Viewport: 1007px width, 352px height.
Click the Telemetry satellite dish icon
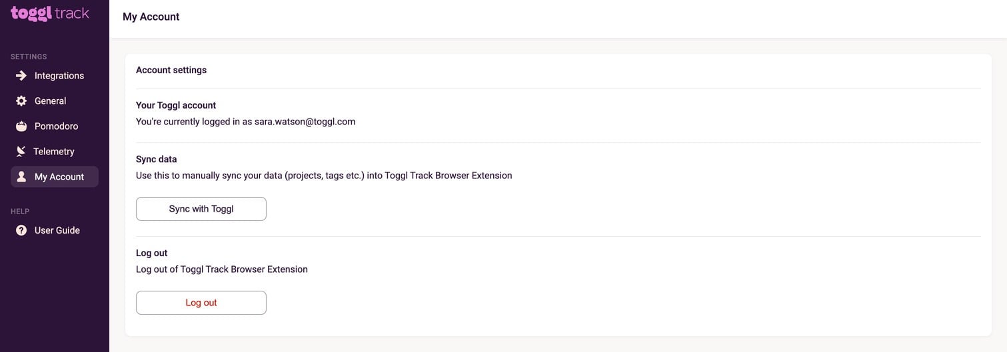21,152
